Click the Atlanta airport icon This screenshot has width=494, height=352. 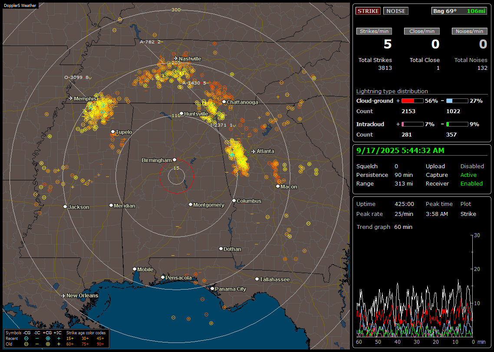(x=254, y=151)
